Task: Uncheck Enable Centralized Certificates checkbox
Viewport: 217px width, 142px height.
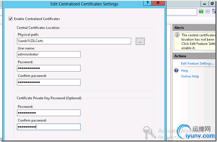Action: [x=11, y=19]
